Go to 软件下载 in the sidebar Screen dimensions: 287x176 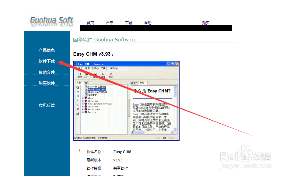[x=47, y=61]
